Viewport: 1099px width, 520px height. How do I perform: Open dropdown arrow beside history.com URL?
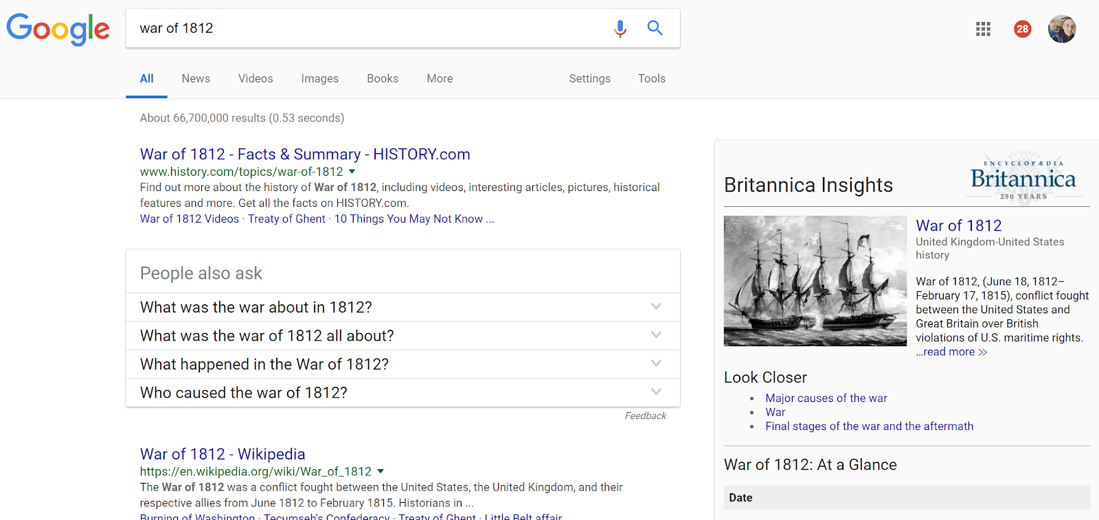click(352, 172)
